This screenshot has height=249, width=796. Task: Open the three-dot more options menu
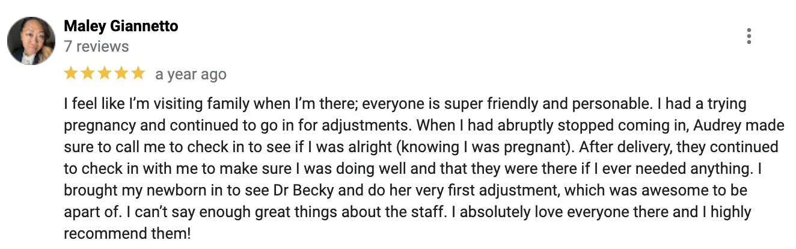749,36
